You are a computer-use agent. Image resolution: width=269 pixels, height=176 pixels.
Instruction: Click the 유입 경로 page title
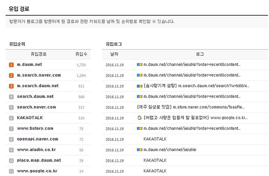[19, 9]
